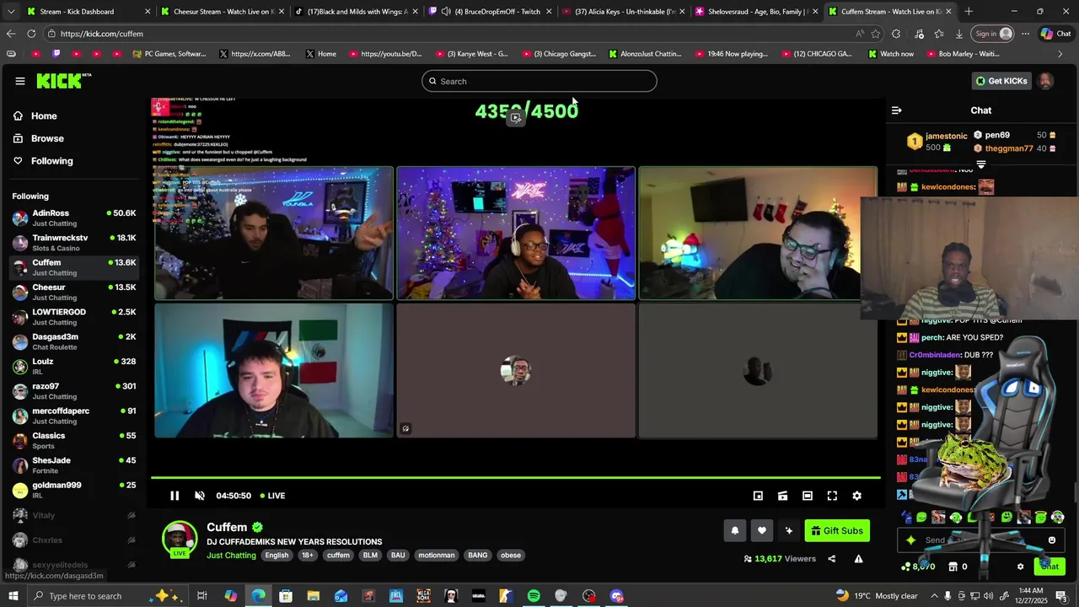Switch to BruceDropEmOff Twitch tab
The image size is (1079, 607).
coord(491,12)
